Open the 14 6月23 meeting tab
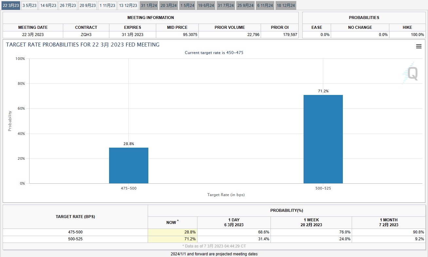 [48, 5]
